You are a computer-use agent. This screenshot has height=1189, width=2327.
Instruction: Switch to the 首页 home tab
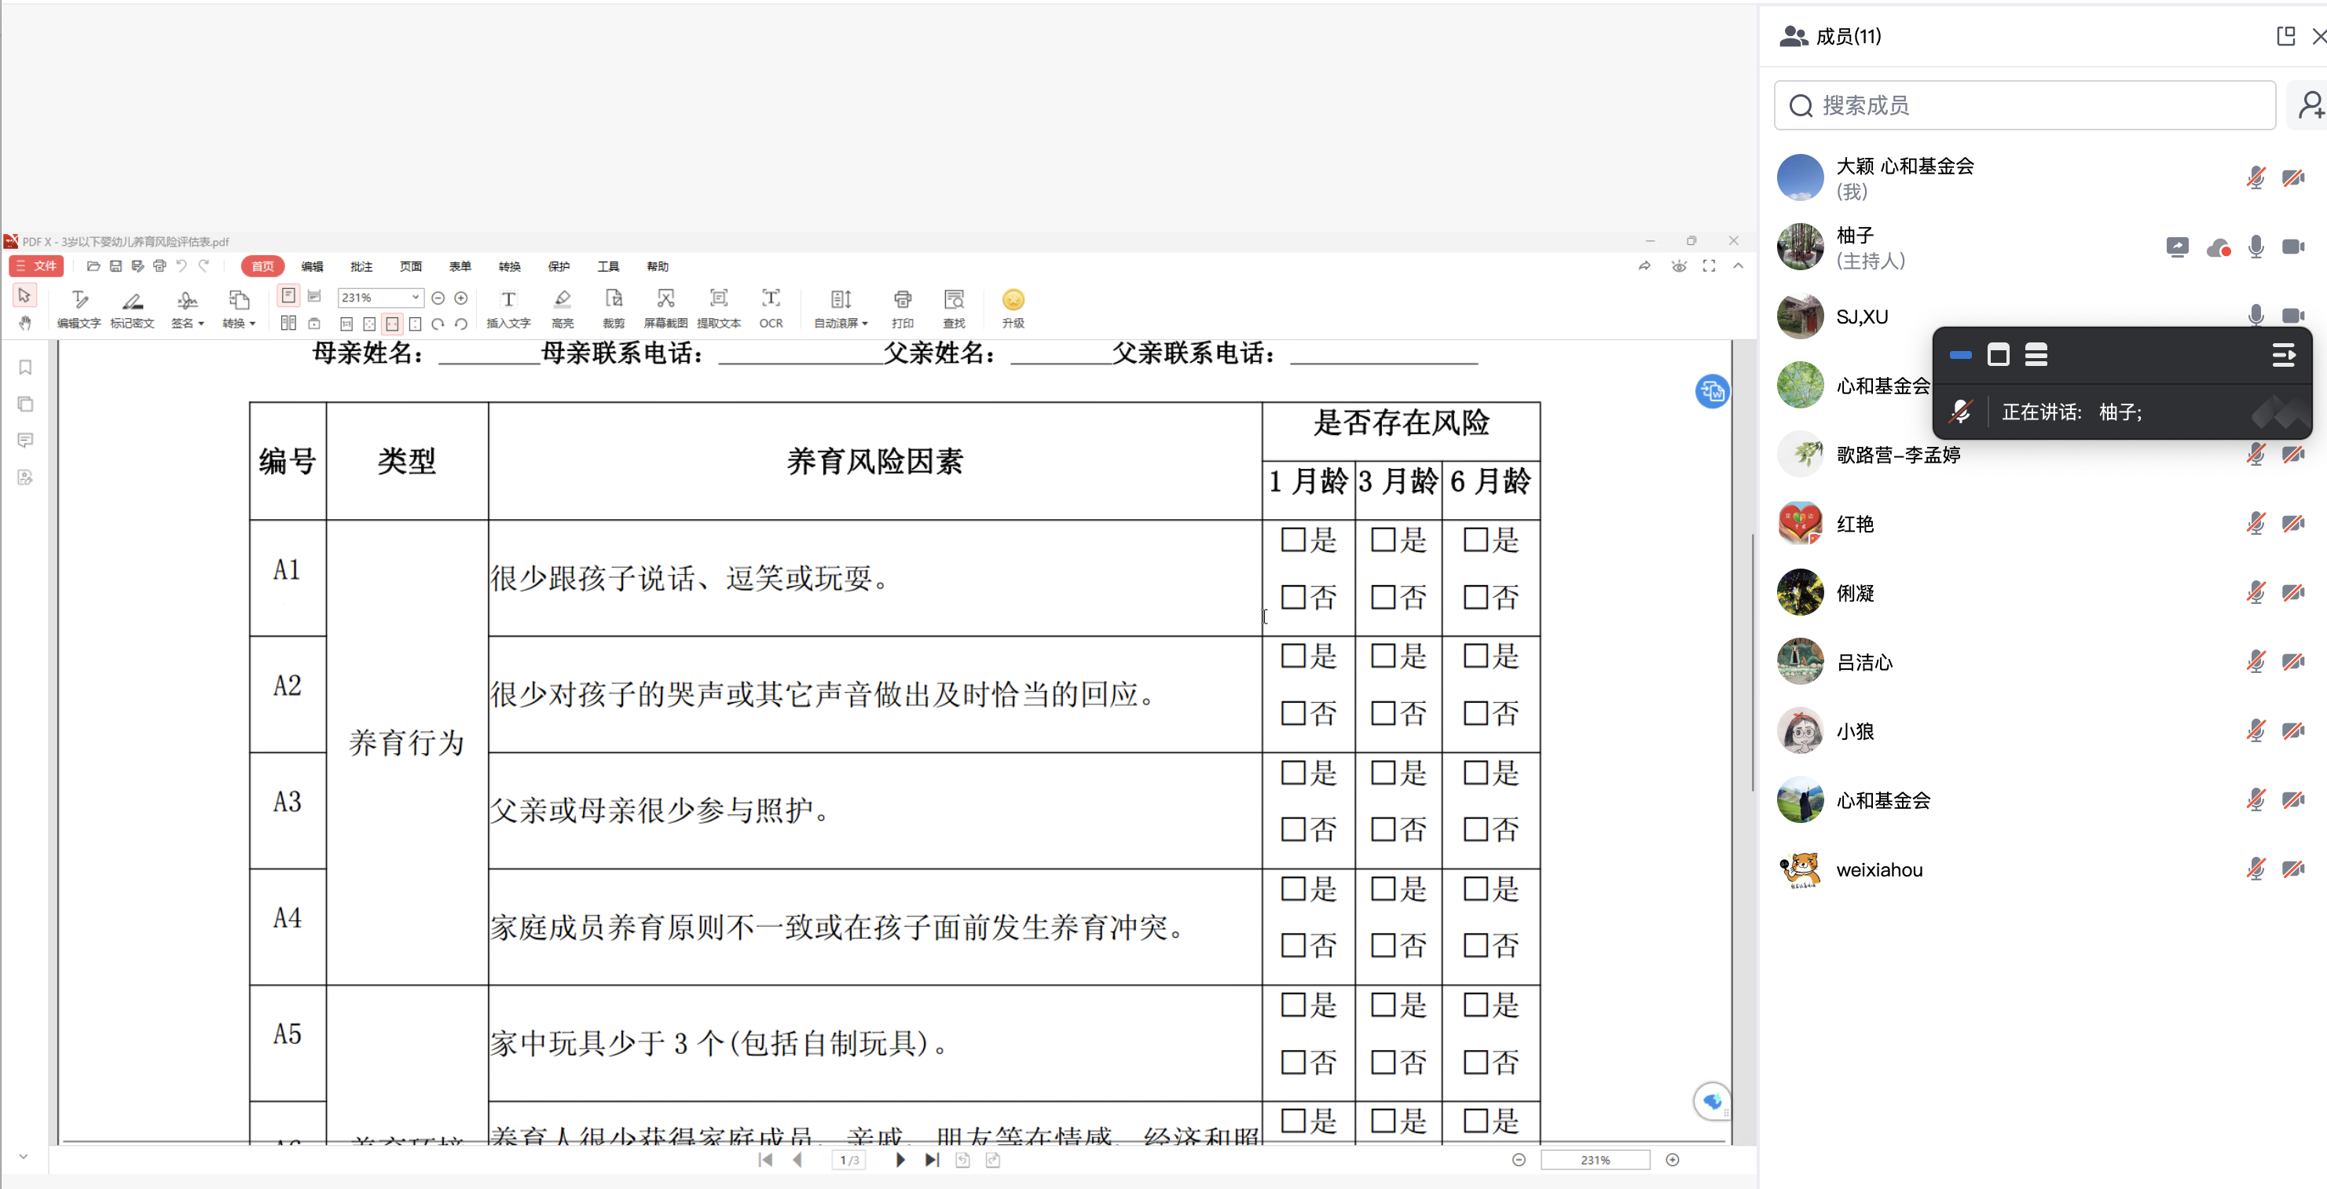click(263, 265)
